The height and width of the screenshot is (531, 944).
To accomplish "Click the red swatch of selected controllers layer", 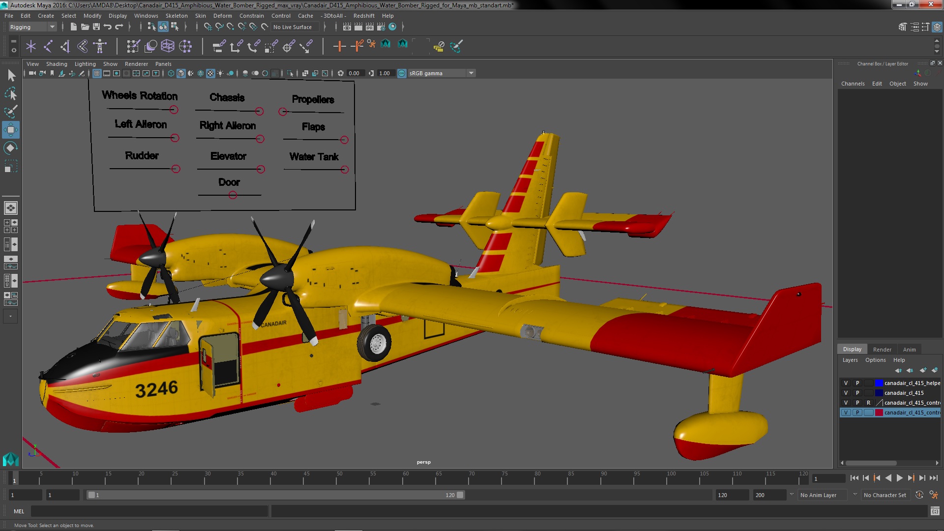I will click(879, 413).
